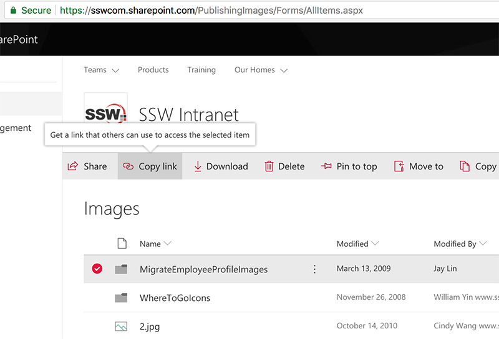Go to the Training navigation item
This screenshot has width=499, height=339.
[201, 70]
